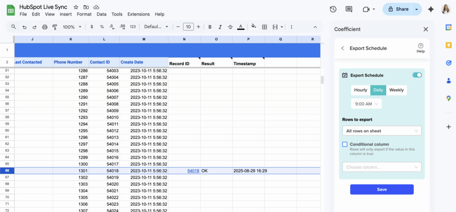
Task: Open the All rows on sheet dropdown
Action: click(382, 131)
